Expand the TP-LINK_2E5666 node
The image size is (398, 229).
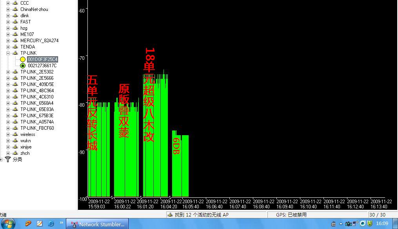[8, 78]
